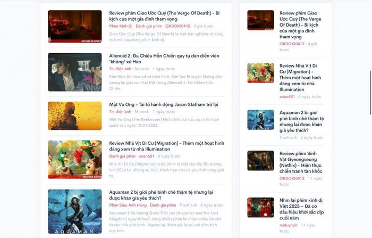Visit author Thaithanh in sidebar
The image size is (372, 238).
tap(288, 138)
